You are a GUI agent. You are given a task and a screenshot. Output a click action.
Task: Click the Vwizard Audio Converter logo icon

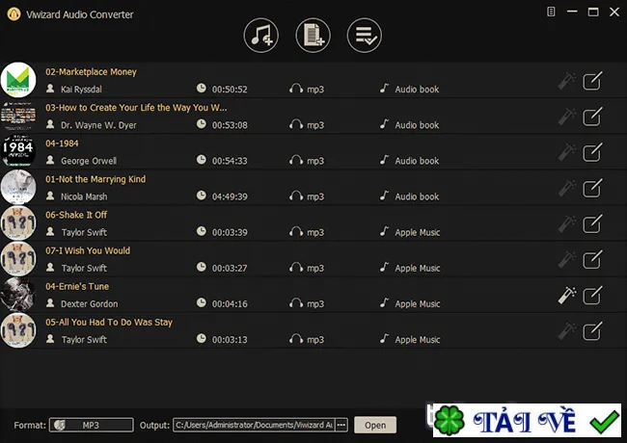tap(14, 14)
